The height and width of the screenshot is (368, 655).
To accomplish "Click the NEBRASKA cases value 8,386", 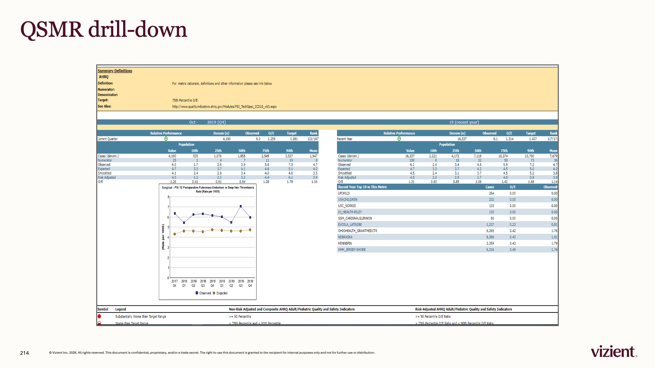I will (x=490, y=237).
